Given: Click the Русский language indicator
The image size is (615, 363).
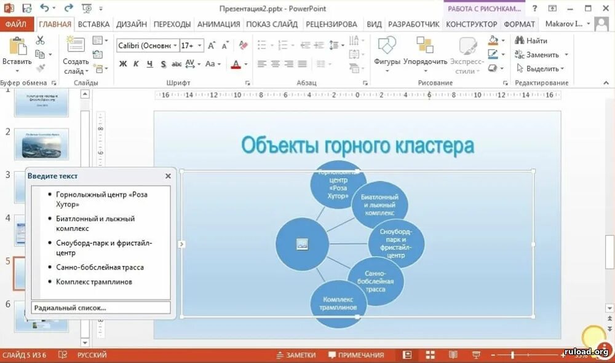Looking at the screenshot, I should 92,355.
